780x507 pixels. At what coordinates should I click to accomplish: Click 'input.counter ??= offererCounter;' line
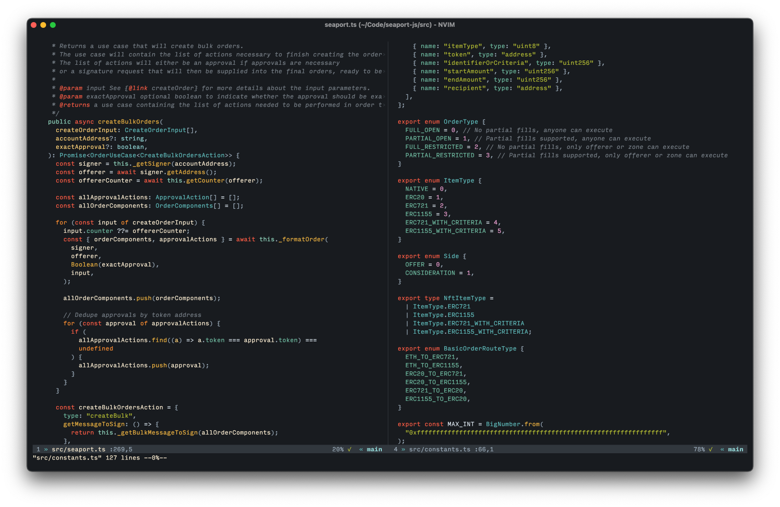(x=127, y=231)
